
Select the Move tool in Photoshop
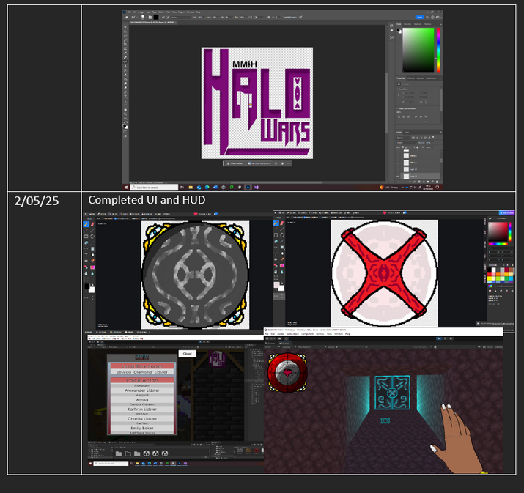[x=125, y=27]
